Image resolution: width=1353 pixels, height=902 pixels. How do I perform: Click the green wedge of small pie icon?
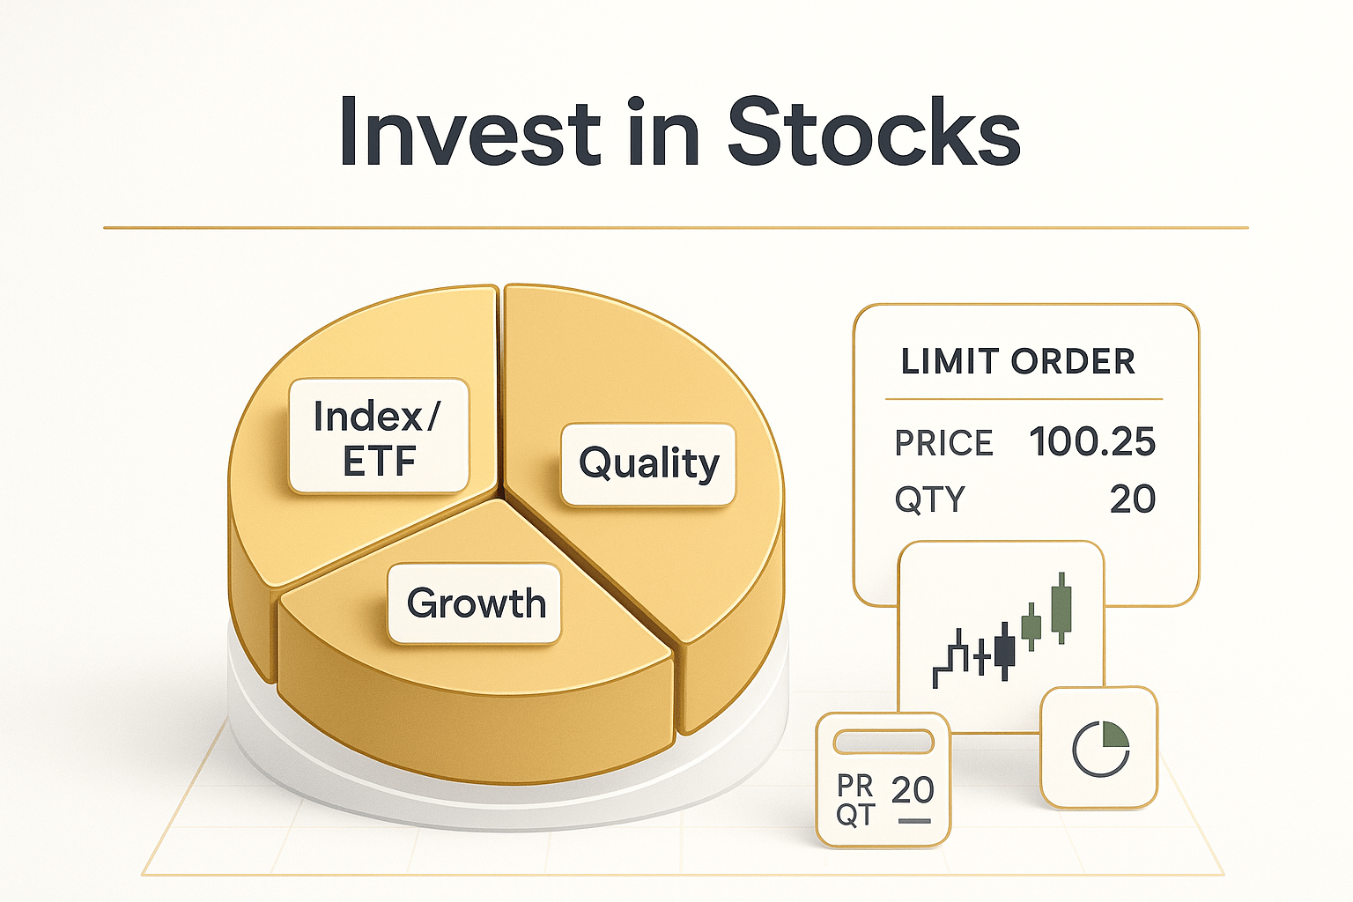(x=1114, y=735)
